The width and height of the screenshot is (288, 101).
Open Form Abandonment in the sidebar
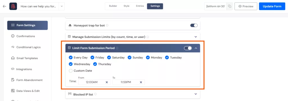coord(28,80)
